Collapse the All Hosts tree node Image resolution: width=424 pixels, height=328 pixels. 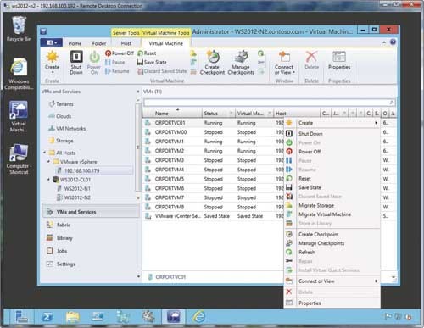(44, 153)
